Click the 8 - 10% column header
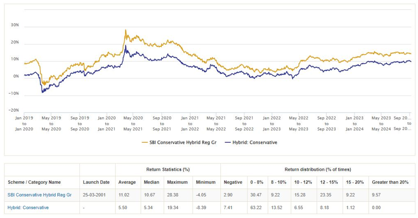The image size is (418, 218). coord(279,183)
